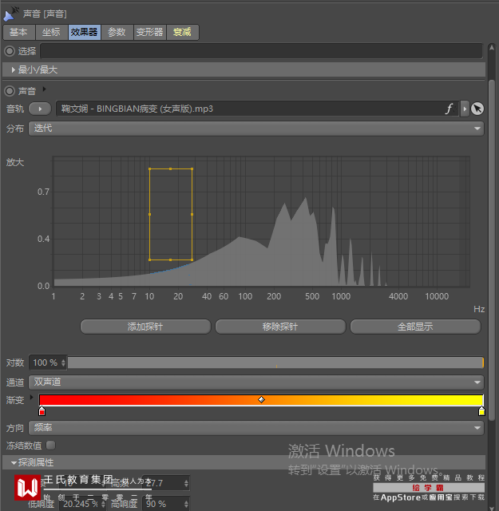Click the 全部显示 button
The width and height of the screenshot is (499, 511).
coord(415,327)
